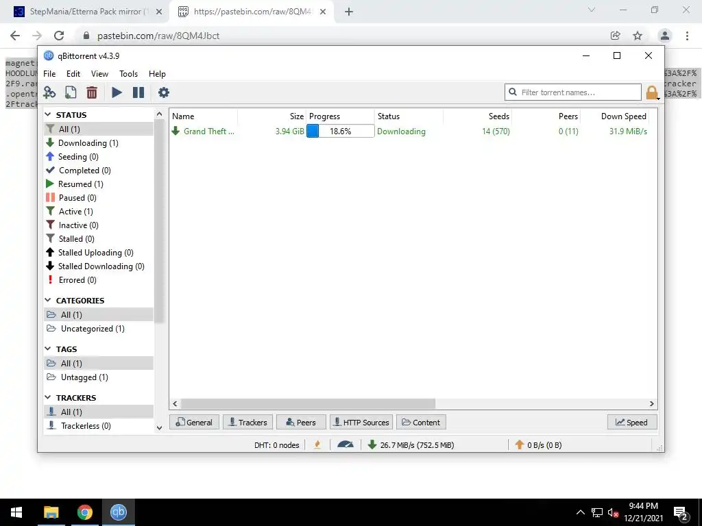The image size is (702, 526).
Task: Open the Edit menu
Action: click(x=73, y=74)
